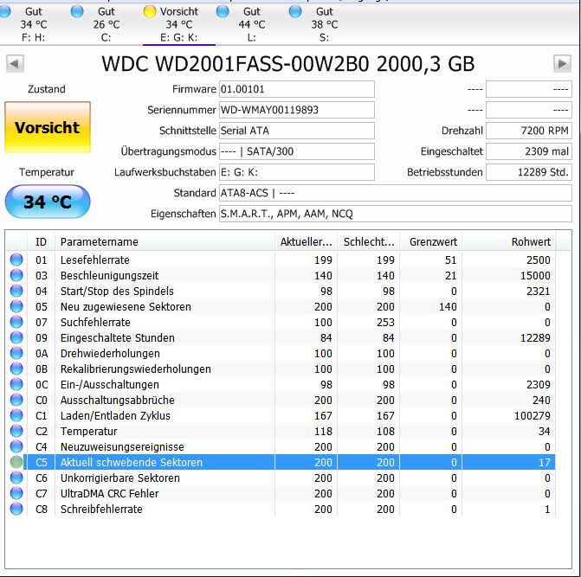Click status icon of UltraDMA CRC Fehler row
Viewport: 581px width, 577px height.
[16, 493]
